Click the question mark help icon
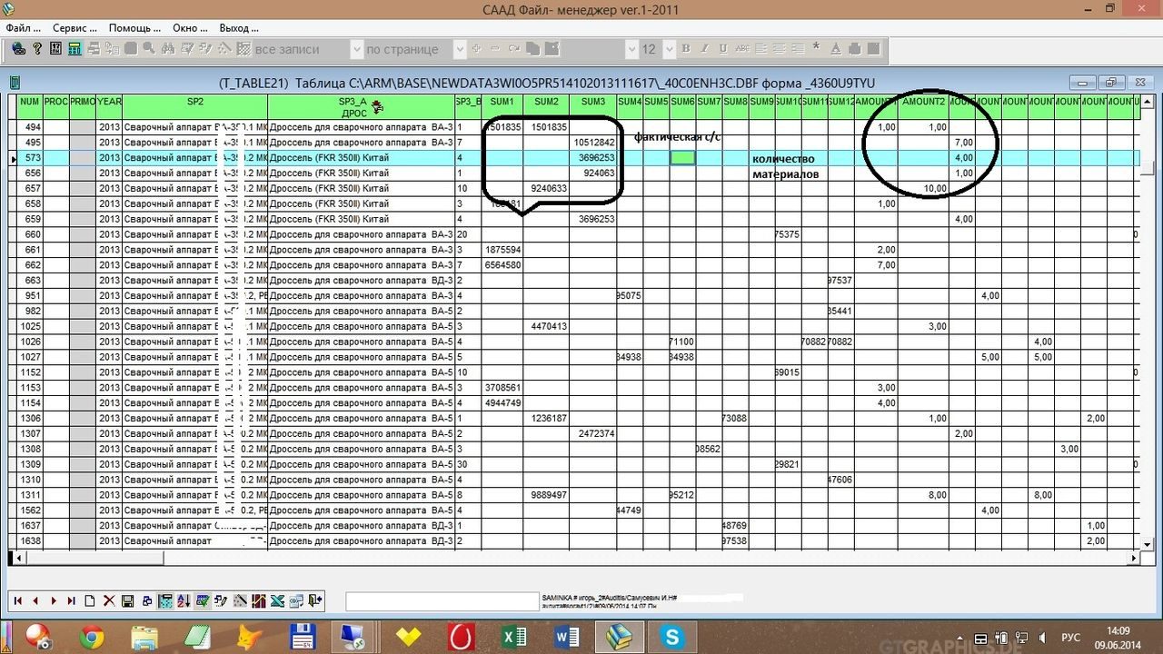 (x=37, y=49)
